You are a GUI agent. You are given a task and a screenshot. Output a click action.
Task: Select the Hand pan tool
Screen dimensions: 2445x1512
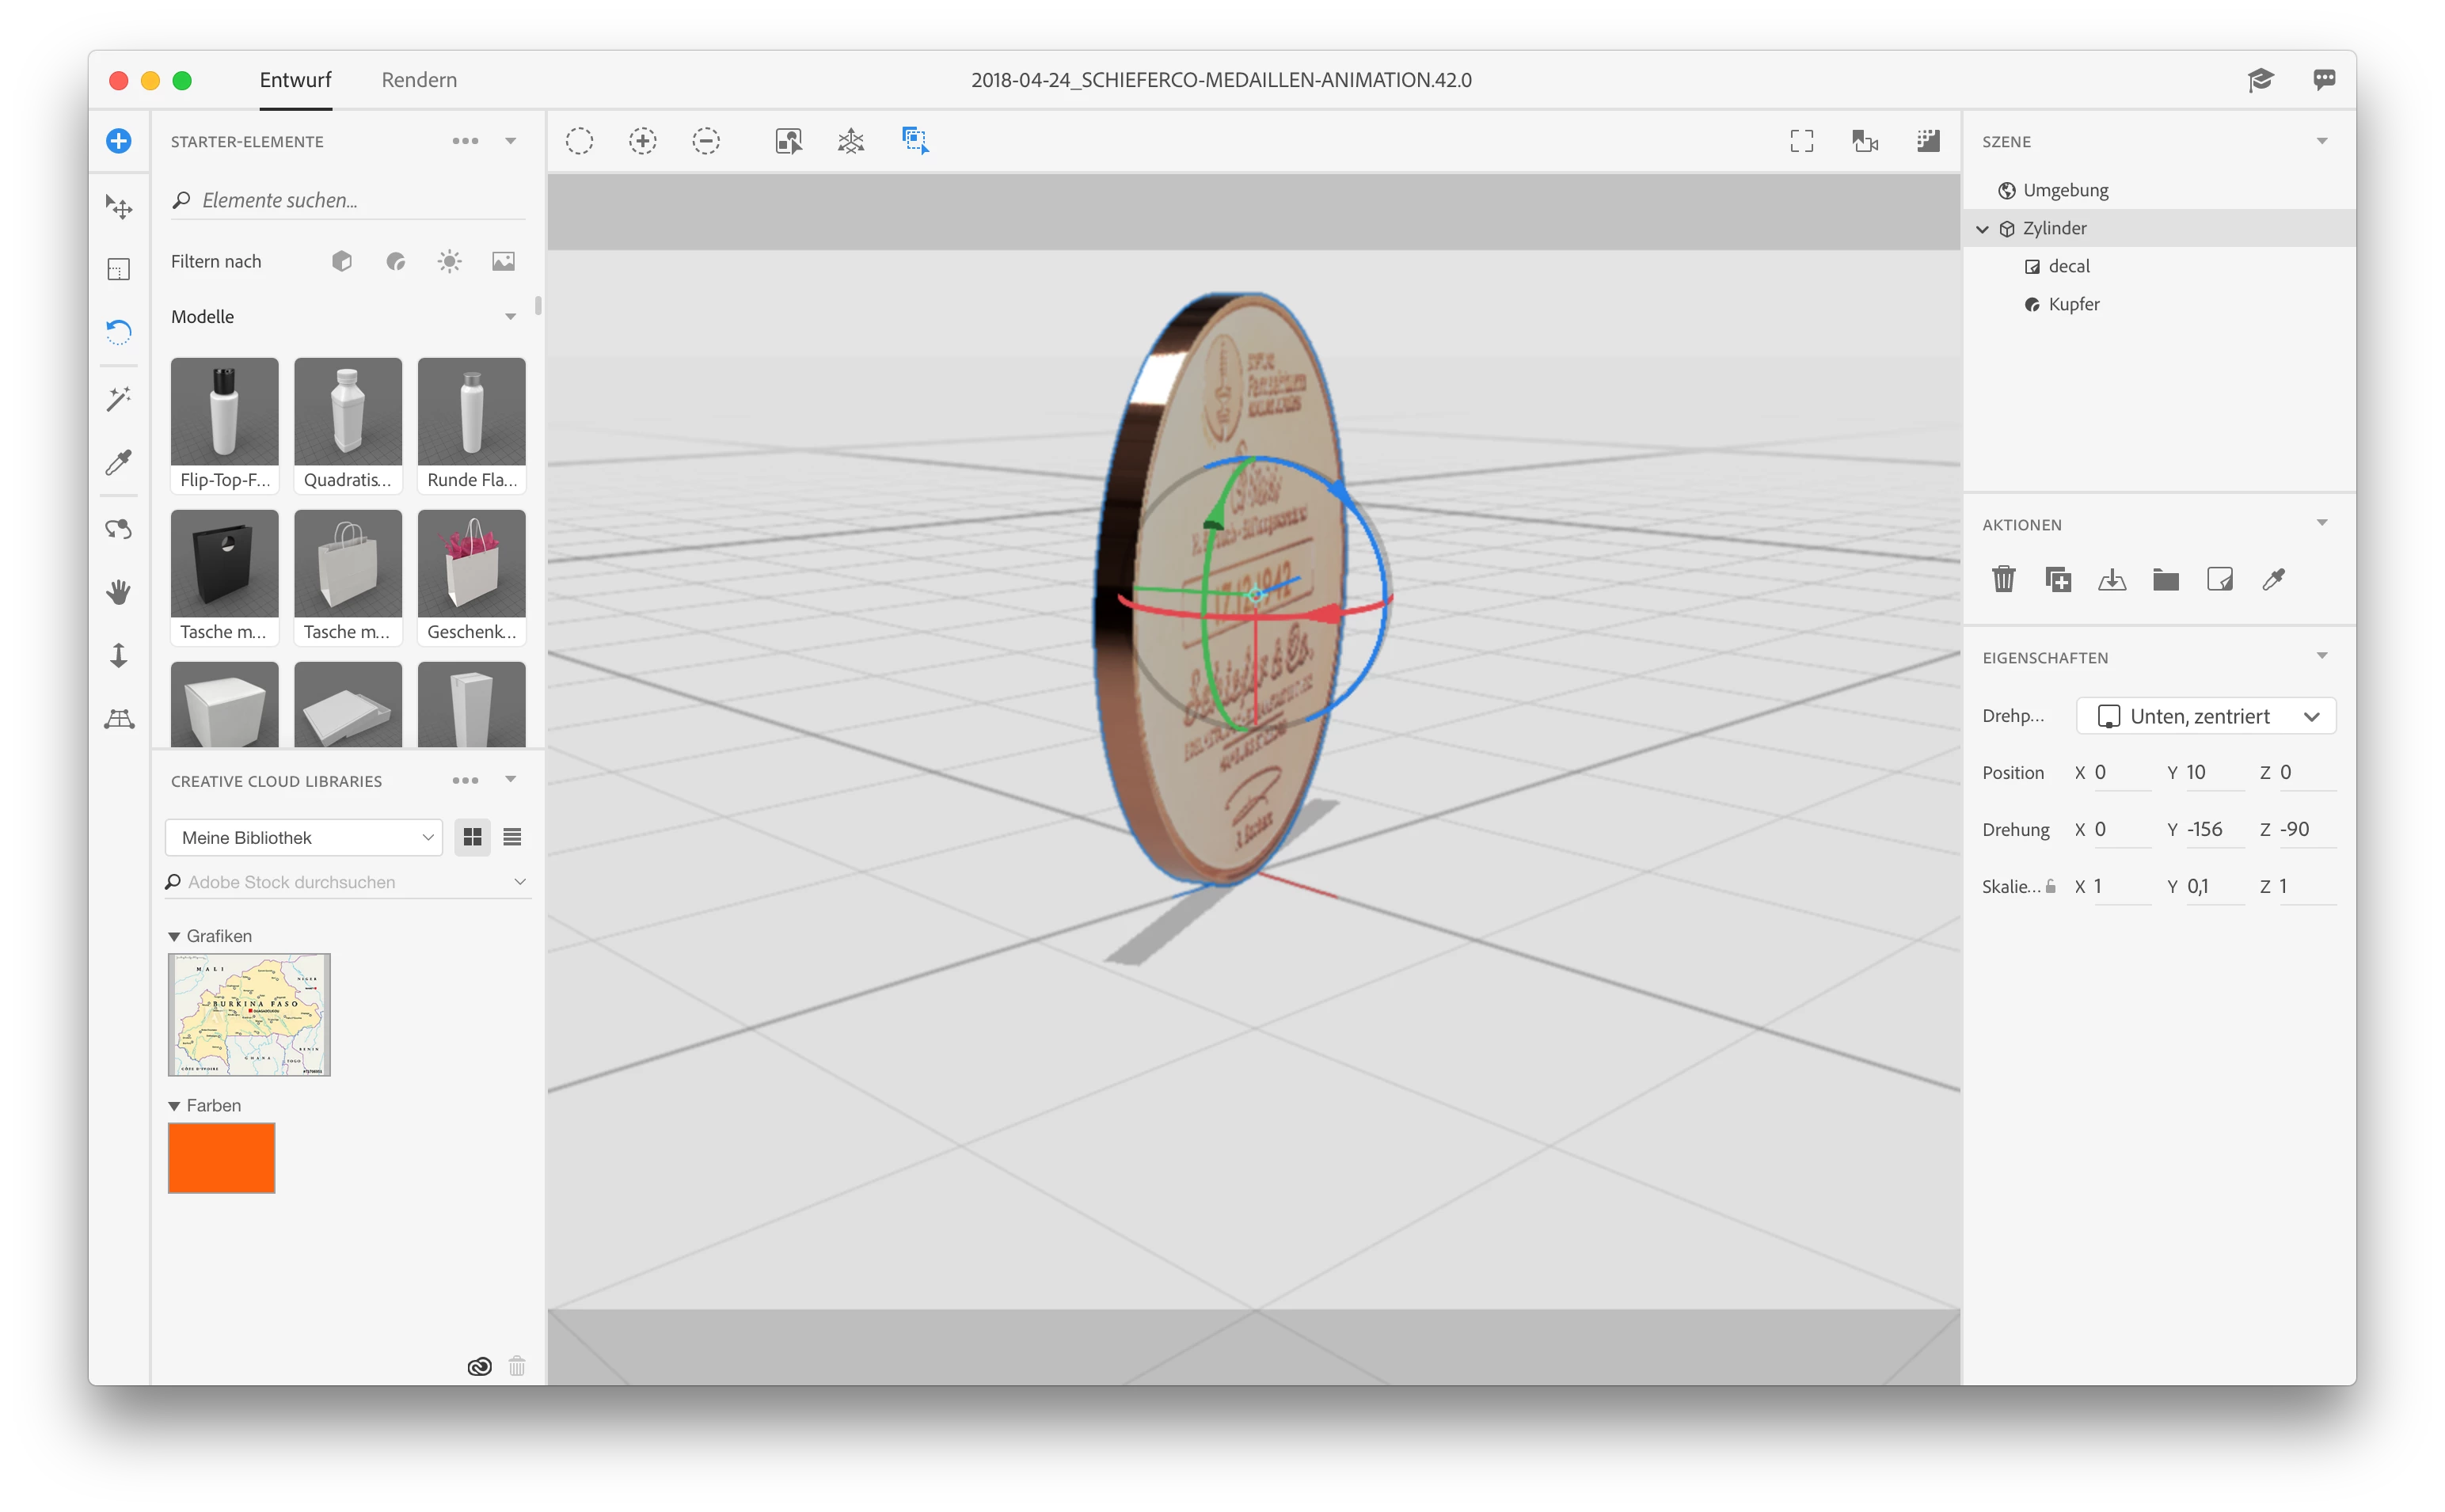pos(119,592)
